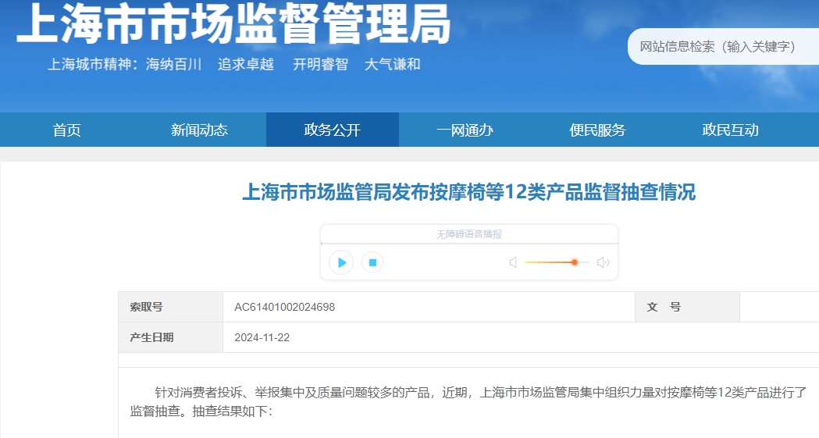Open the 一网通办 navigation tab
819x438 pixels.
[x=465, y=130]
